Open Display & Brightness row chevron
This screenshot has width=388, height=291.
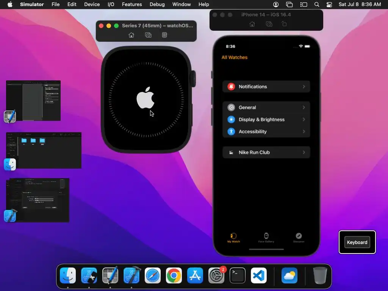[304, 119]
